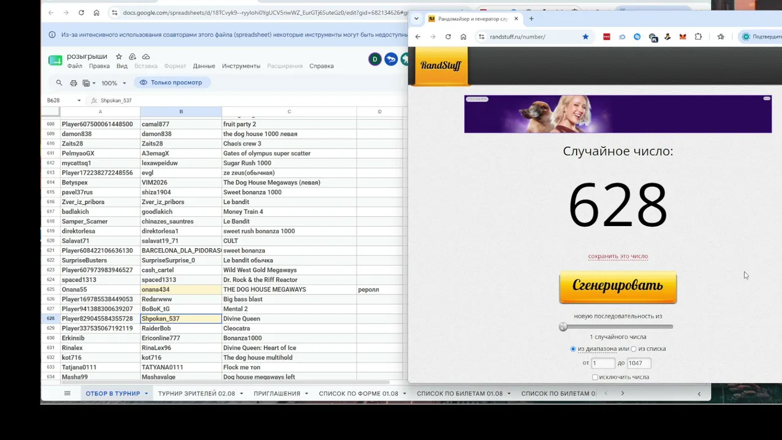This screenshot has width=782, height=440.
Task: Click the Сгенерировать button
Action: tap(618, 287)
